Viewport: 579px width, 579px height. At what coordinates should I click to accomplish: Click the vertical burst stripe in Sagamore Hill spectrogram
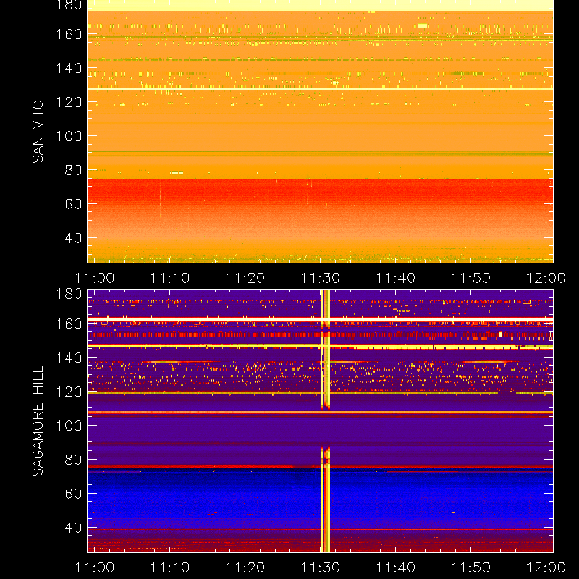(325, 421)
